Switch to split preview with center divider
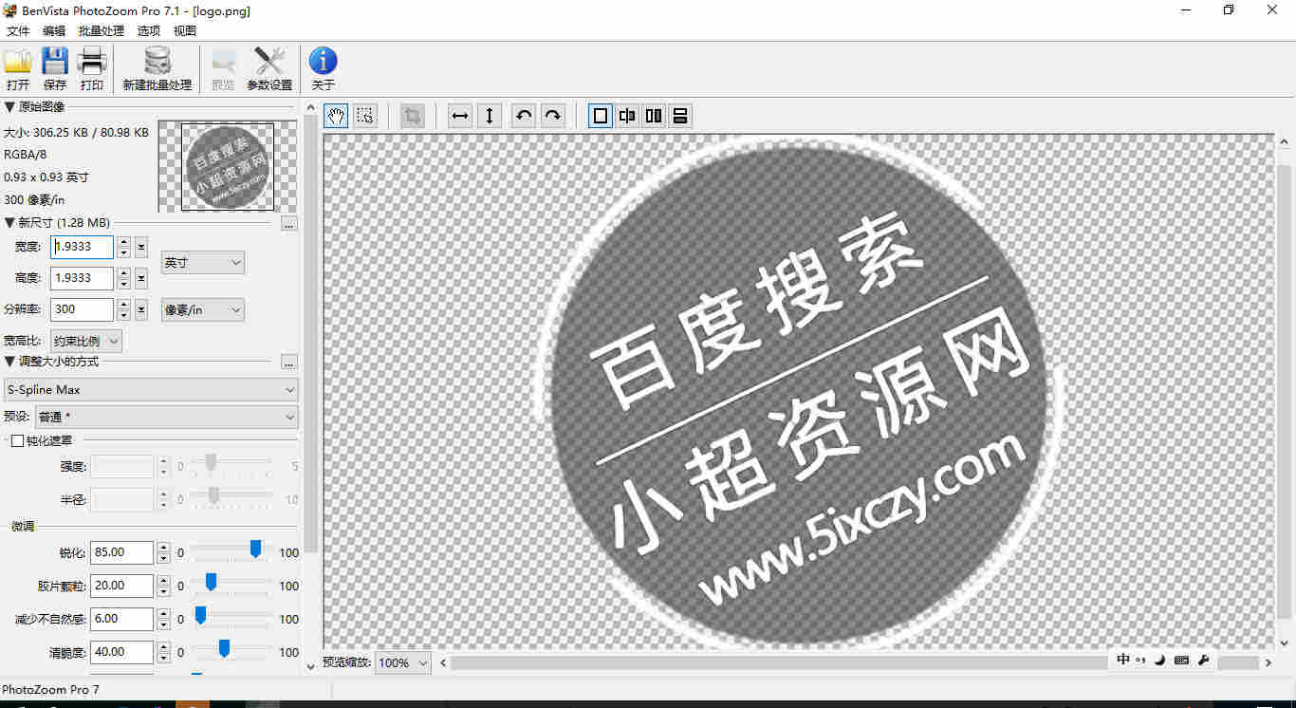Screen dimensions: 1296x708 point(627,116)
